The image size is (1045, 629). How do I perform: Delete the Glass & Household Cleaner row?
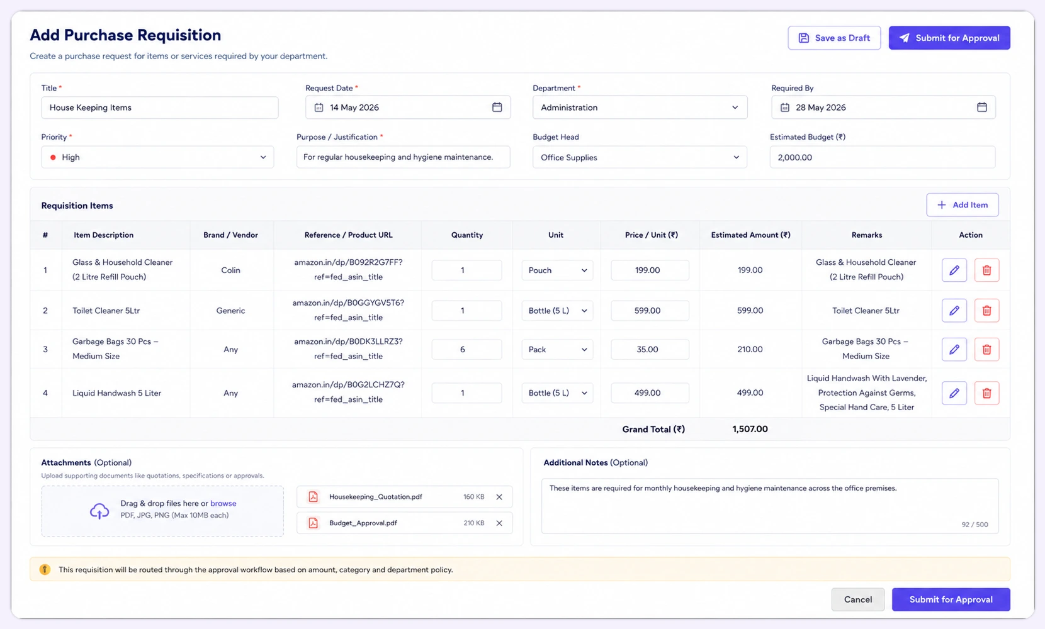point(986,270)
